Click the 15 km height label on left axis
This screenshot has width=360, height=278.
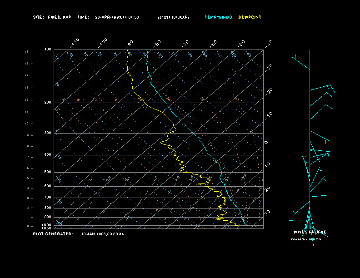[27, 52]
